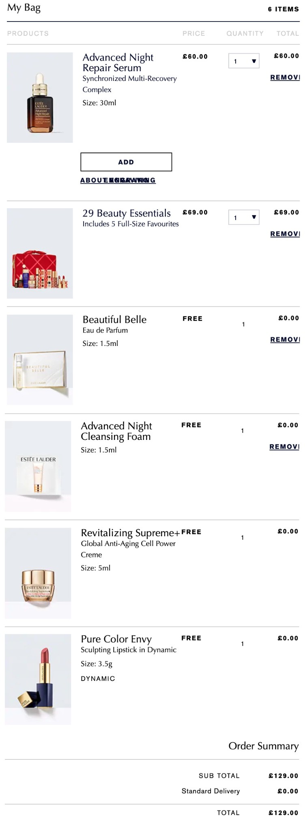The height and width of the screenshot is (822, 305).
Task: Open quantity dropdown for Advanced Night Repair Serum
Action: pyautogui.click(x=244, y=61)
